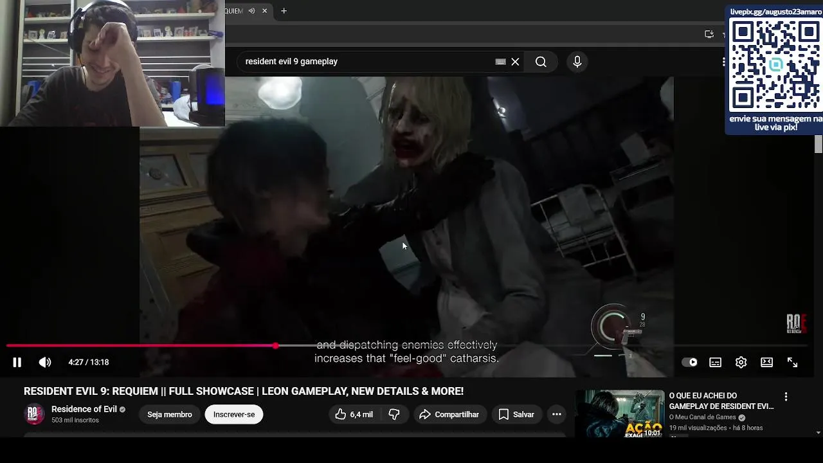Click the Seja membro button
This screenshot has height=463, width=823.
[170, 415]
